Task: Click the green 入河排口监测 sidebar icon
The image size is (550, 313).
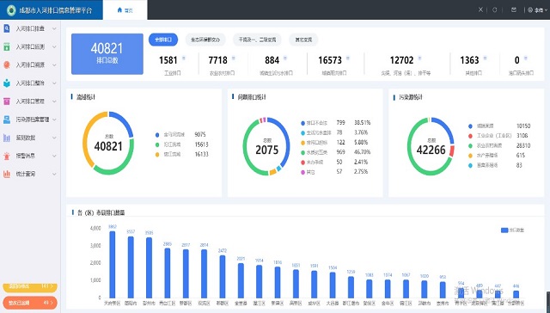Action: point(6,46)
